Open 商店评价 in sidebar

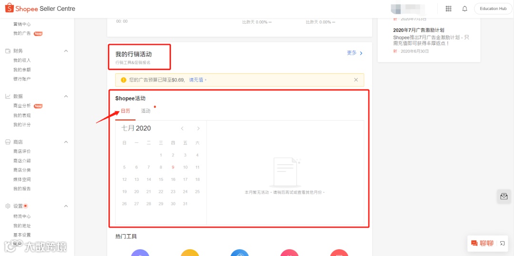[x=22, y=151]
